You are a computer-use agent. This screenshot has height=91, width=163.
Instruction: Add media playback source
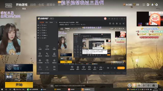tap(89, 68)
